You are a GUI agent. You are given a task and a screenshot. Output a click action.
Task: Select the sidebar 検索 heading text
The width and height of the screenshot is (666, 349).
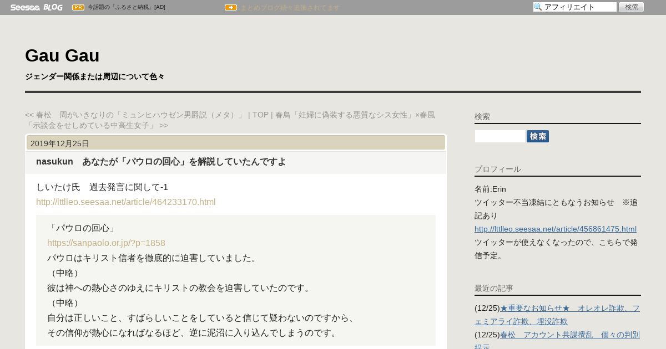click(482, 116)
